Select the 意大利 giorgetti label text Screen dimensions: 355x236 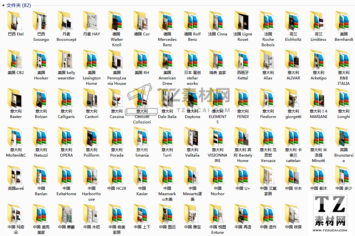pos(293,114)
